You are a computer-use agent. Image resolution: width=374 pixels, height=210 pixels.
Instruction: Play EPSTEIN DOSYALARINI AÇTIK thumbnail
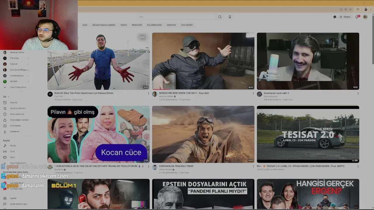(203, 194)
